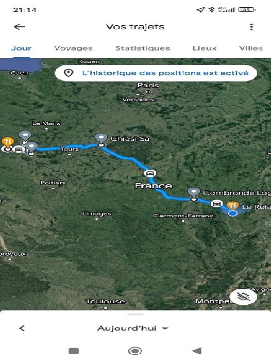Tap the recent apps square button
This screenshot has width=271, height=361.
(74, 351)
